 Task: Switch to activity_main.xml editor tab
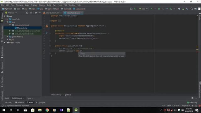(52, 13)
